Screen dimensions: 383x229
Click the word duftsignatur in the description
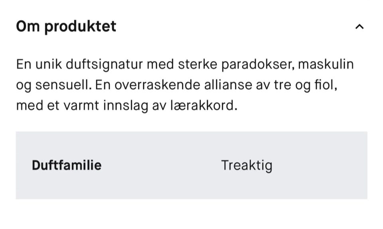tap(104, 65)
